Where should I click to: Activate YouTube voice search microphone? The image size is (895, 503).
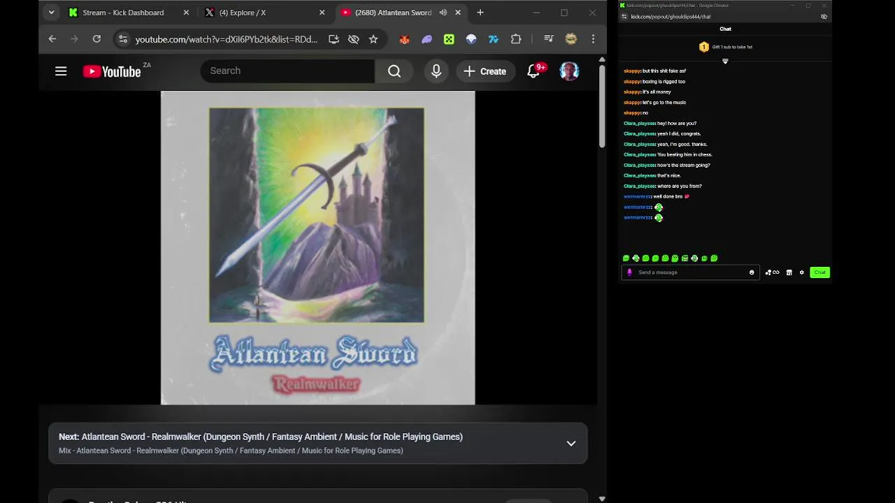pos(436,71)
